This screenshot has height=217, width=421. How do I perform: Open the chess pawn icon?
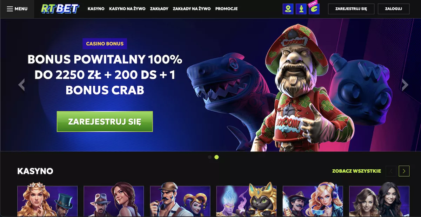[x=301, y=9]
